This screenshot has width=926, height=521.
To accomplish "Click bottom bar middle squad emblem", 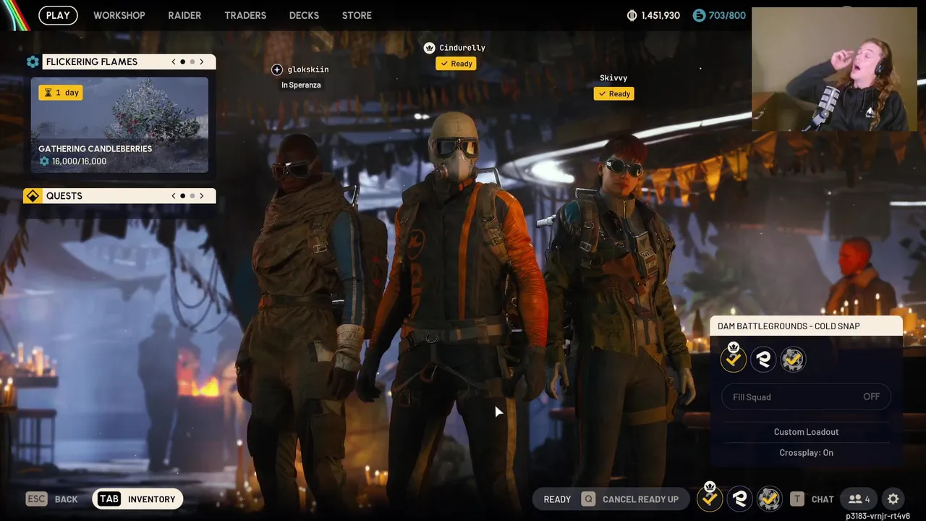I will coord(739,499).
